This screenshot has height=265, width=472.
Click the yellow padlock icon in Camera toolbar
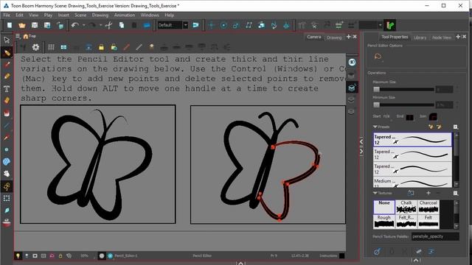coord(101,47)
